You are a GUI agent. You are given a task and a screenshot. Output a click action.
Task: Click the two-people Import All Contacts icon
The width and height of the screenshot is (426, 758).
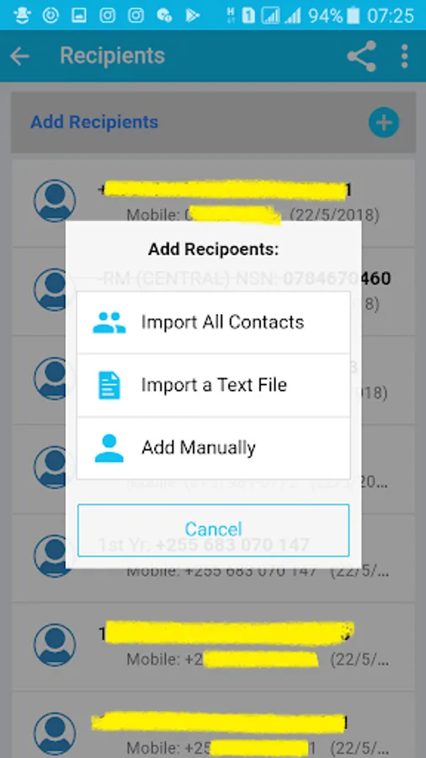coord(109,323)
